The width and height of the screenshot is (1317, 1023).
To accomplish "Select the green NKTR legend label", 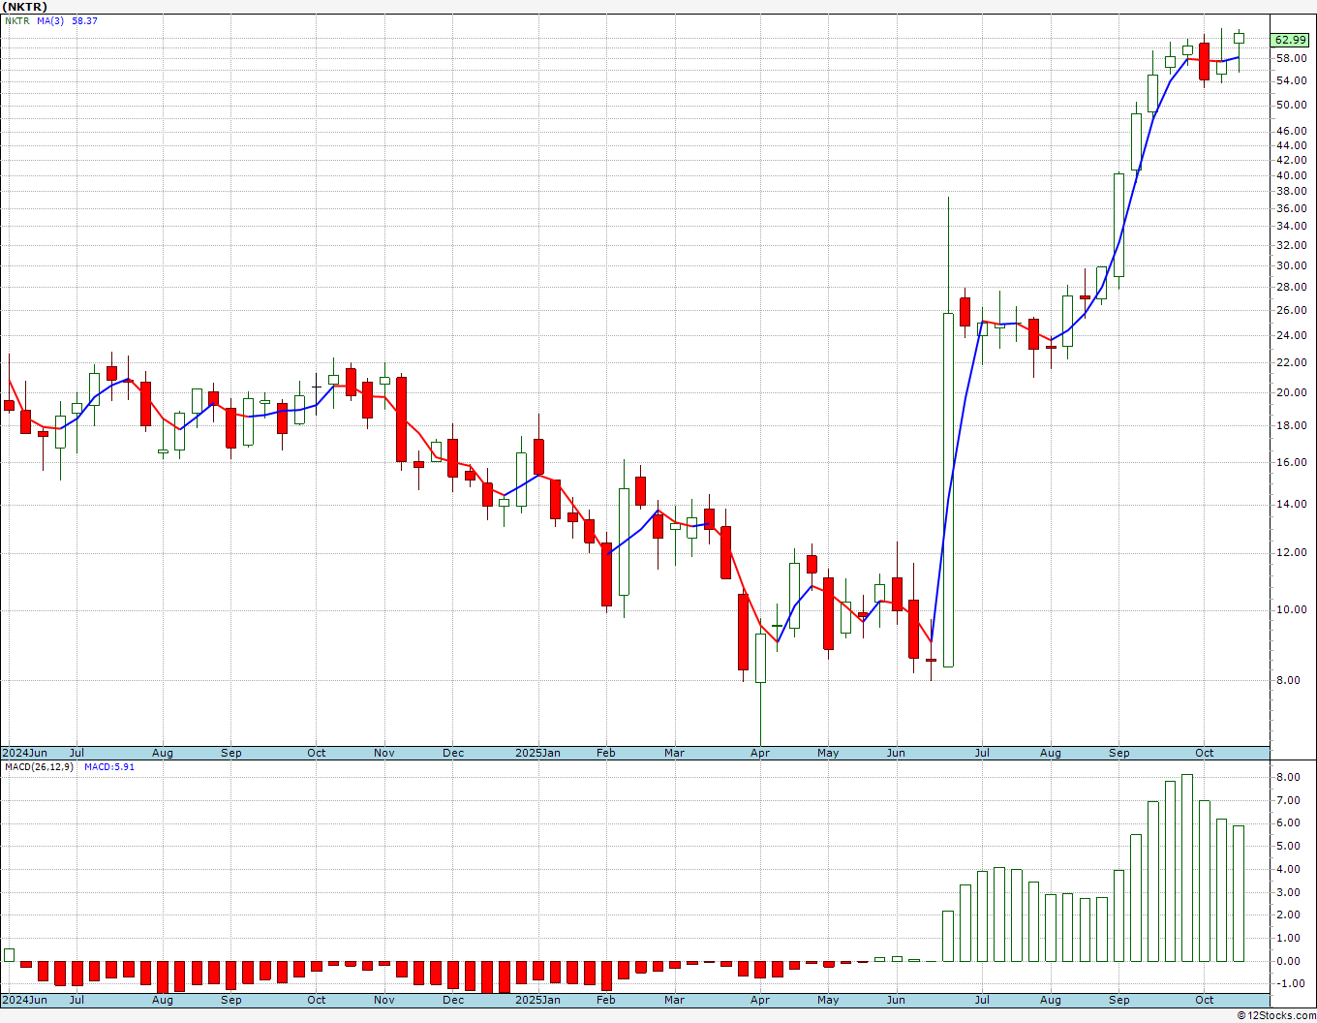I will coord(17,20).
